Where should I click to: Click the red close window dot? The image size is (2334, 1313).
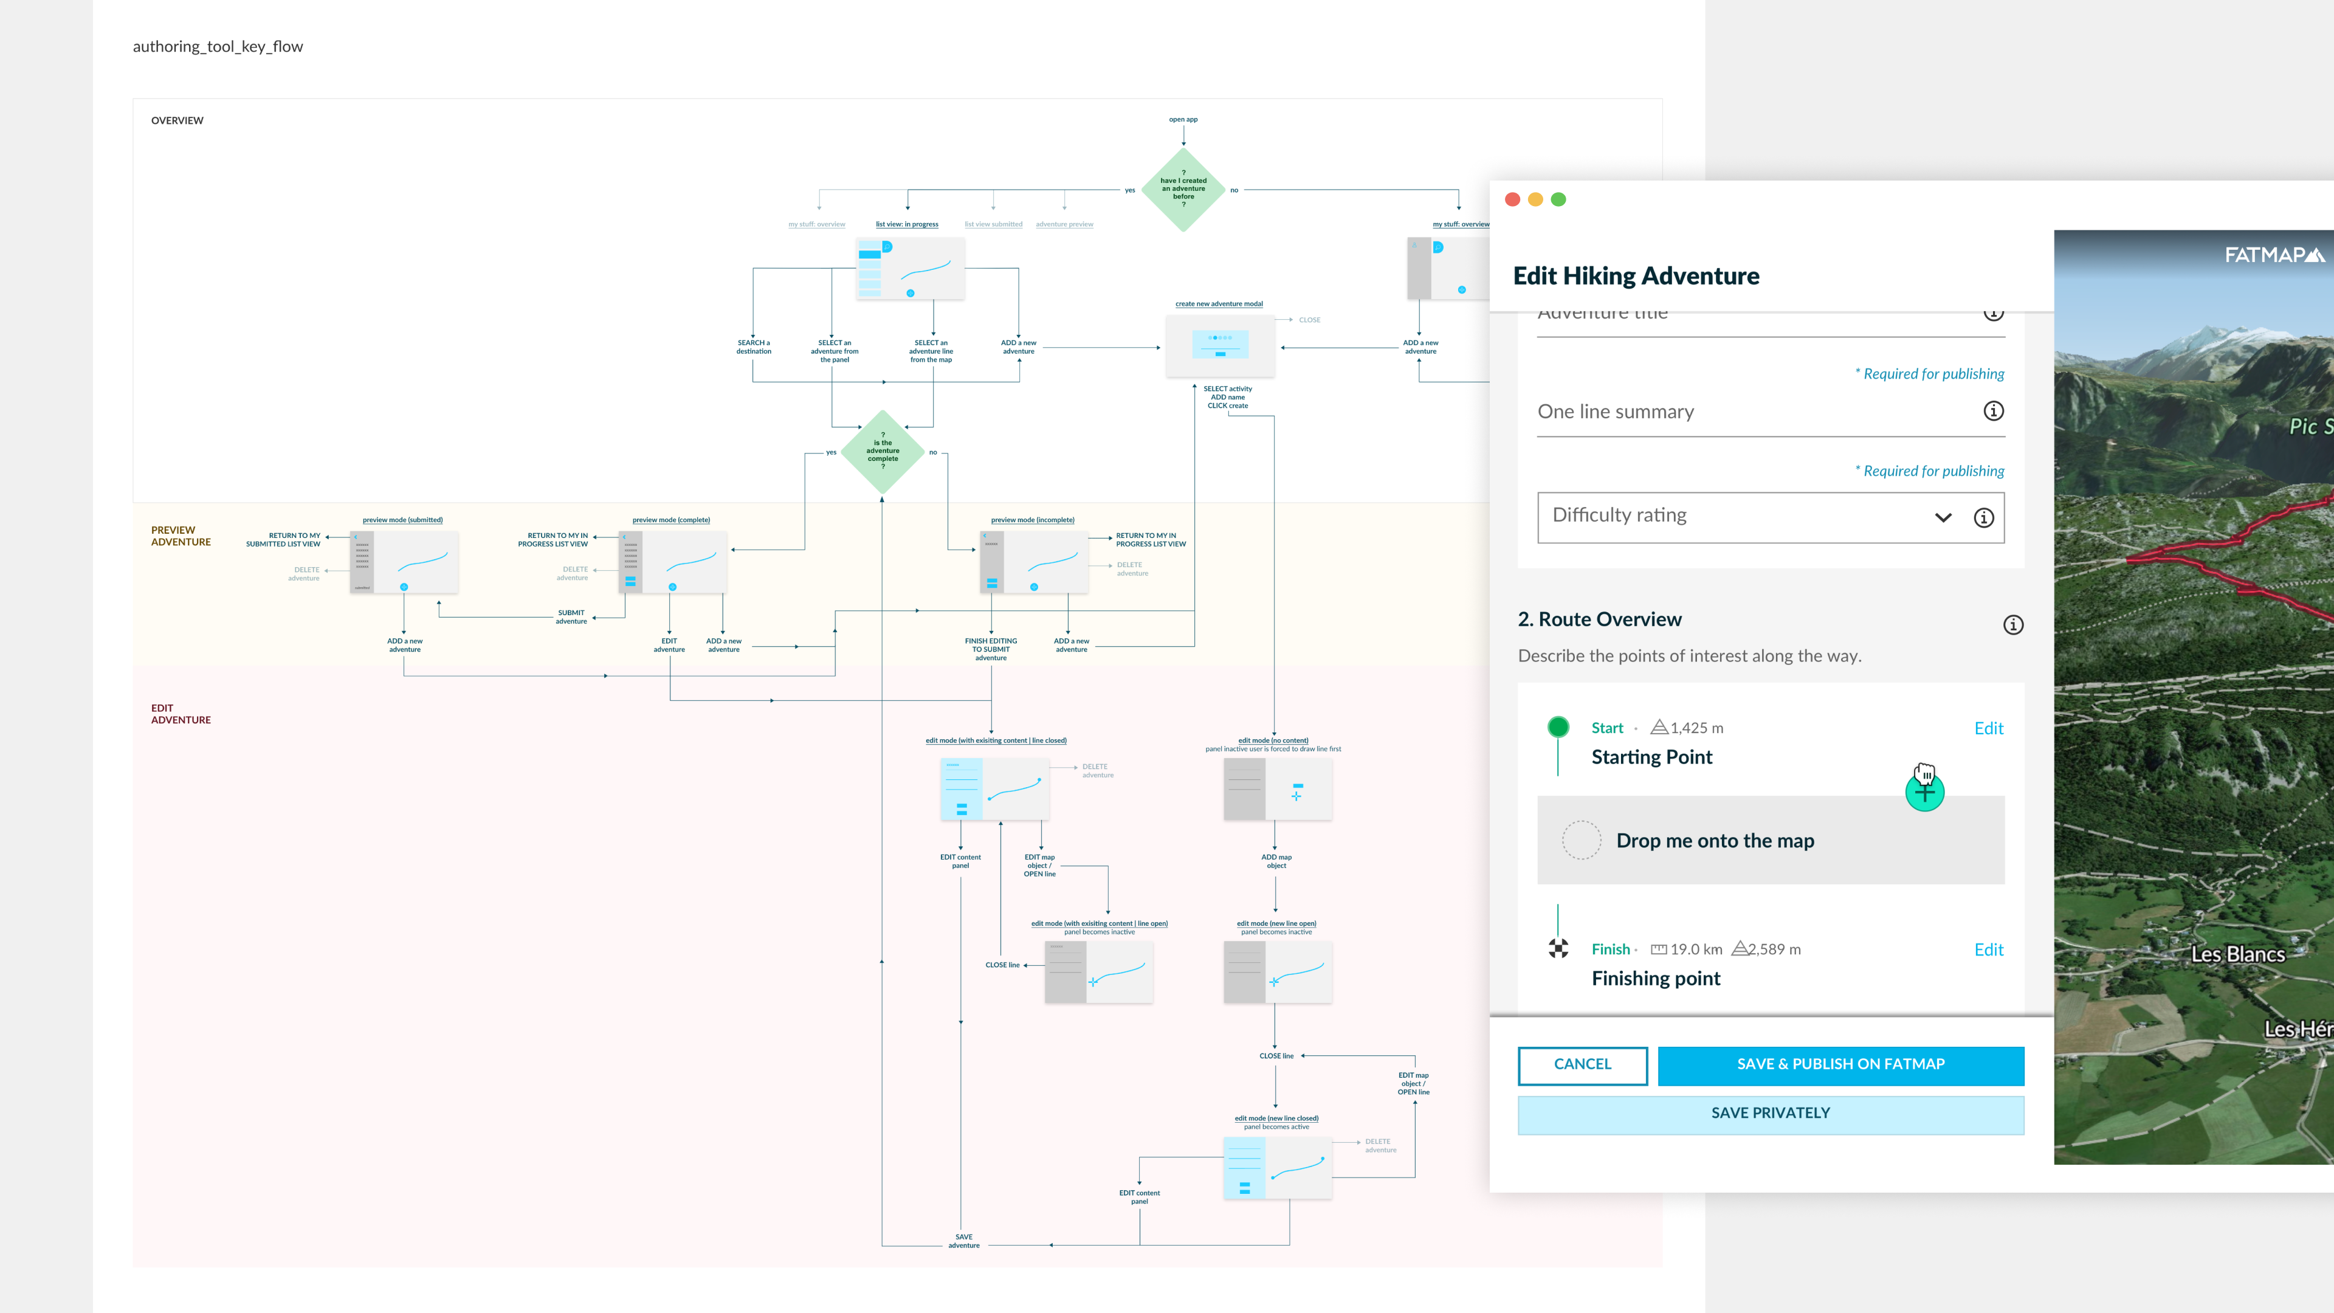1512,199
